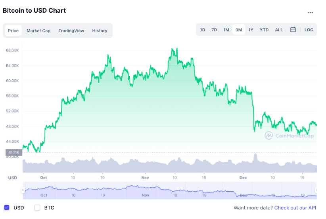Set chart range to 1D
The width and height of the screenshot is (326, 219).
[x=203, y=30]
